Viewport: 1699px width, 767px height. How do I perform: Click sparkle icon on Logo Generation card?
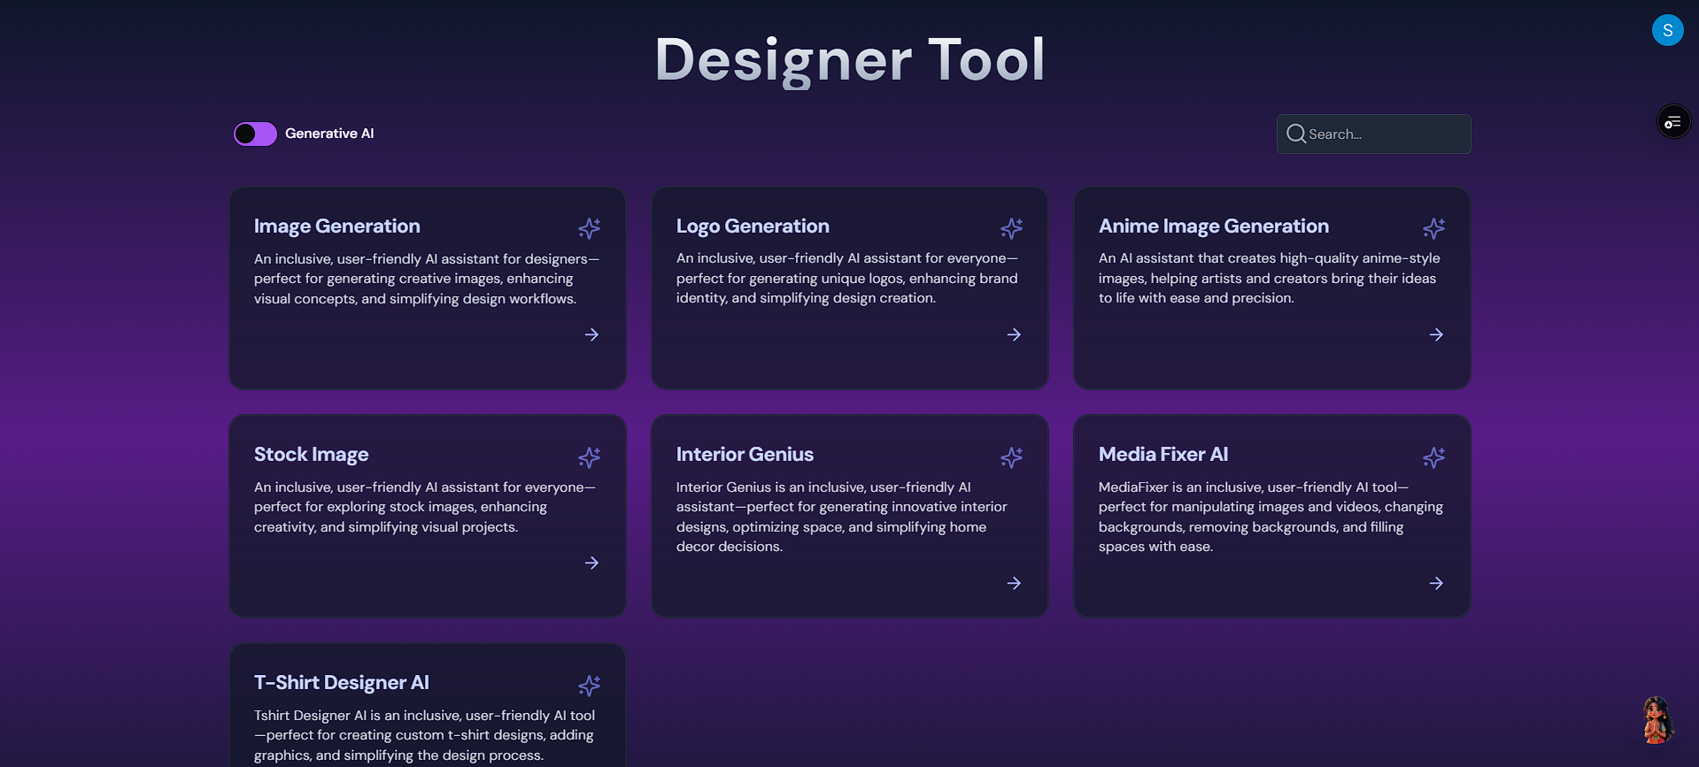pos(1012,228)
